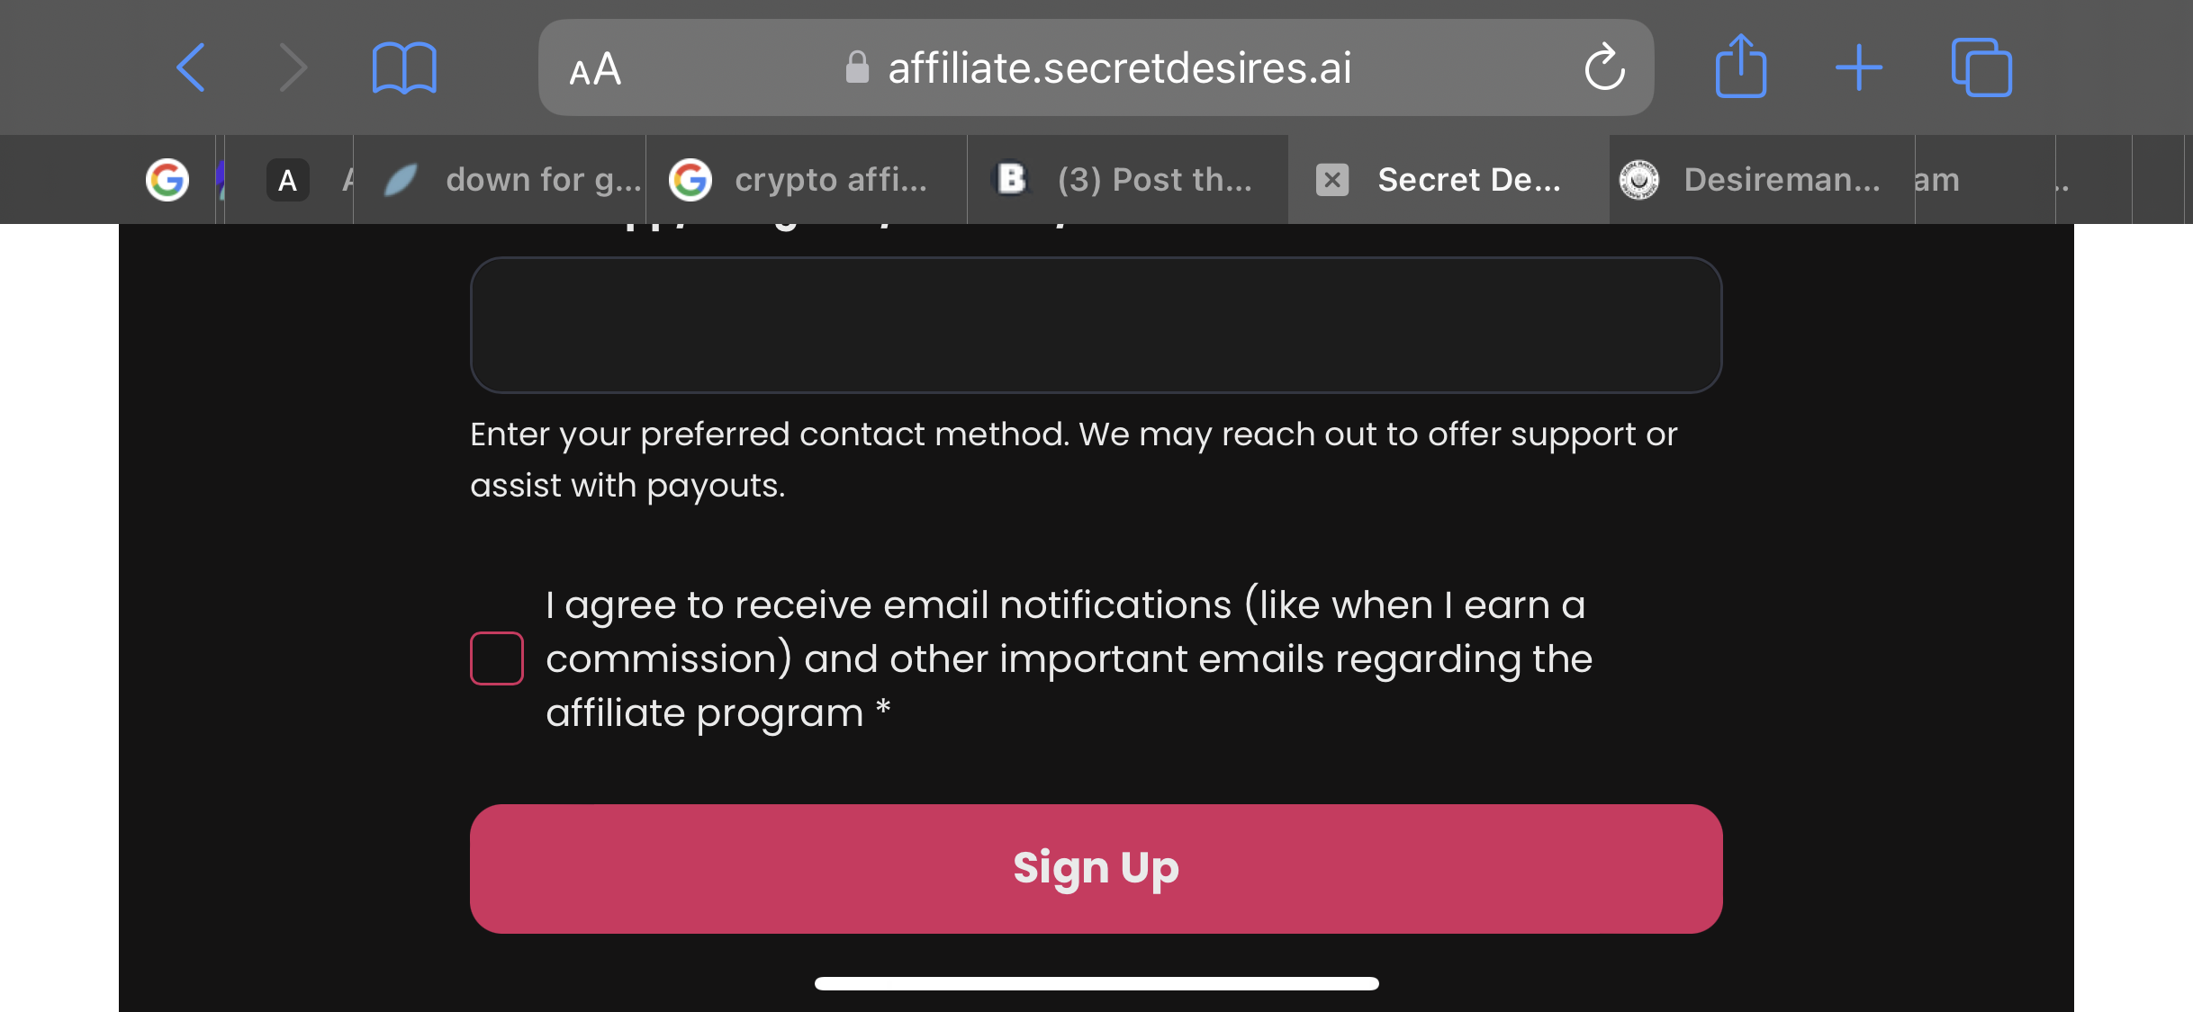Viewport: 2193px width, 1012px height.
Task: Tick the email notifications agreement checkbox
Action: point(497,658)
